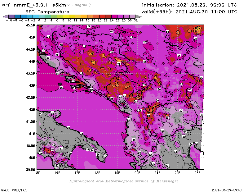Click the 42N latitude label
248x192 pixels.
[32, 109]
